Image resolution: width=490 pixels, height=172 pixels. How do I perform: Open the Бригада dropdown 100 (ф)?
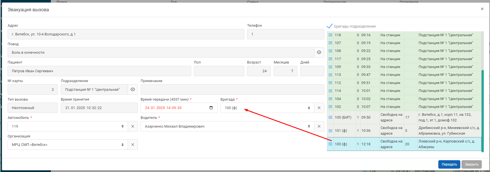(267, 108)
